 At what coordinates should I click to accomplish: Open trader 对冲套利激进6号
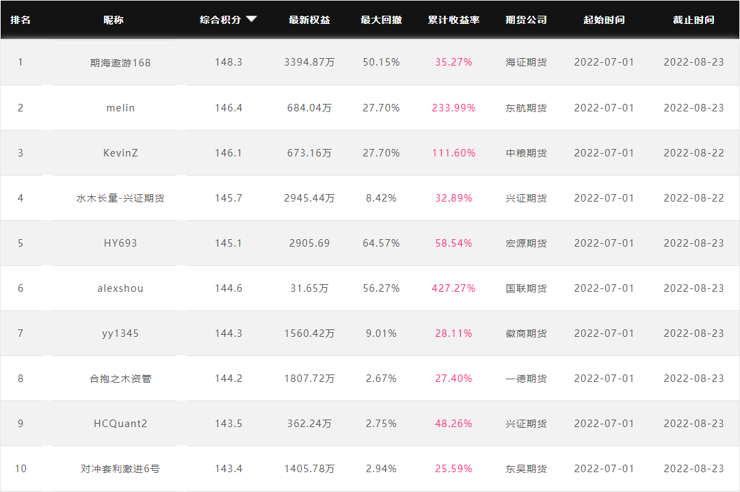120,468
